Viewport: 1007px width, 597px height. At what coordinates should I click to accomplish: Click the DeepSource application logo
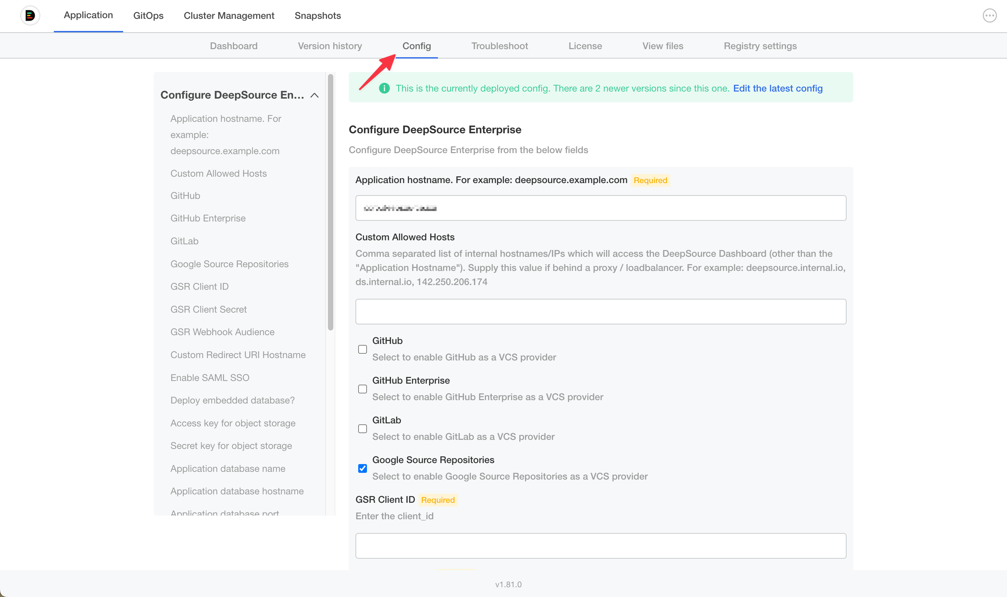pyautogui.click(x=30, y=15)
